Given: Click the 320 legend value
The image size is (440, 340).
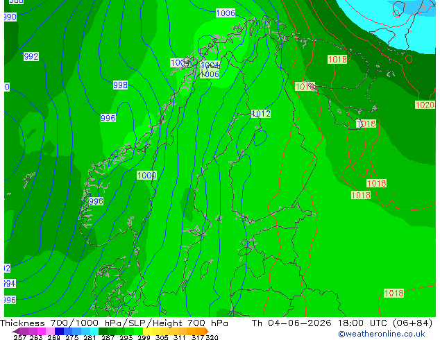Looking at the screenshot, I should coord(212,337).
